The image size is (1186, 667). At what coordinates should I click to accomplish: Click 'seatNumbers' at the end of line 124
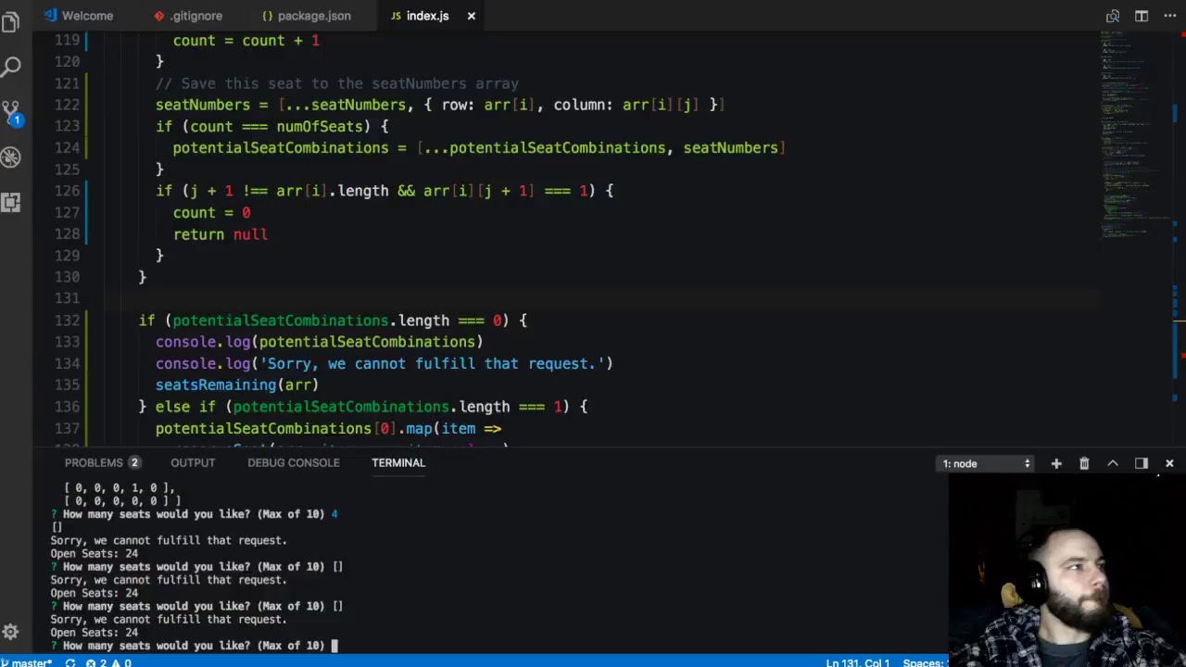(x=730, y=147)
